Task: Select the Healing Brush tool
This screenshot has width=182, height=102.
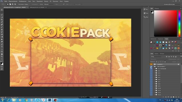Action: click(2, 25)
